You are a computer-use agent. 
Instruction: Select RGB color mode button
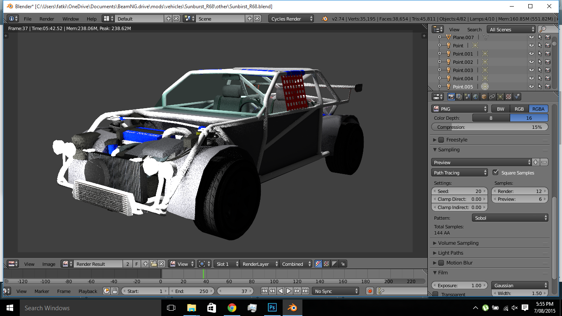point(519,109)
